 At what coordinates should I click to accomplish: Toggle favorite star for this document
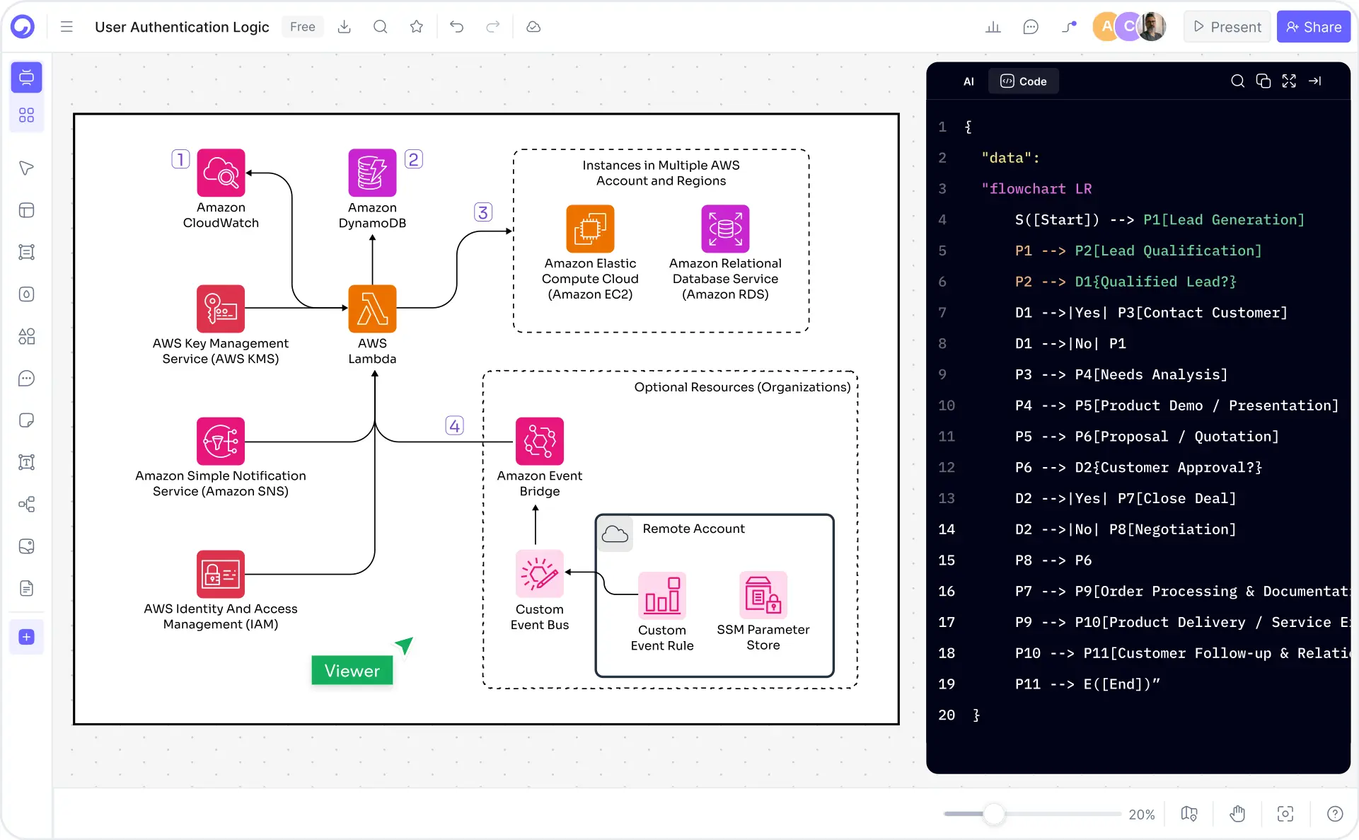point(416,26)
